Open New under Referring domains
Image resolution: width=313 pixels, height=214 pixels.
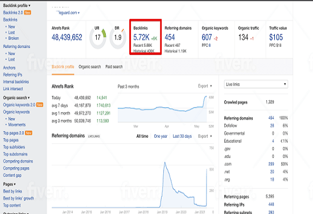11,54
